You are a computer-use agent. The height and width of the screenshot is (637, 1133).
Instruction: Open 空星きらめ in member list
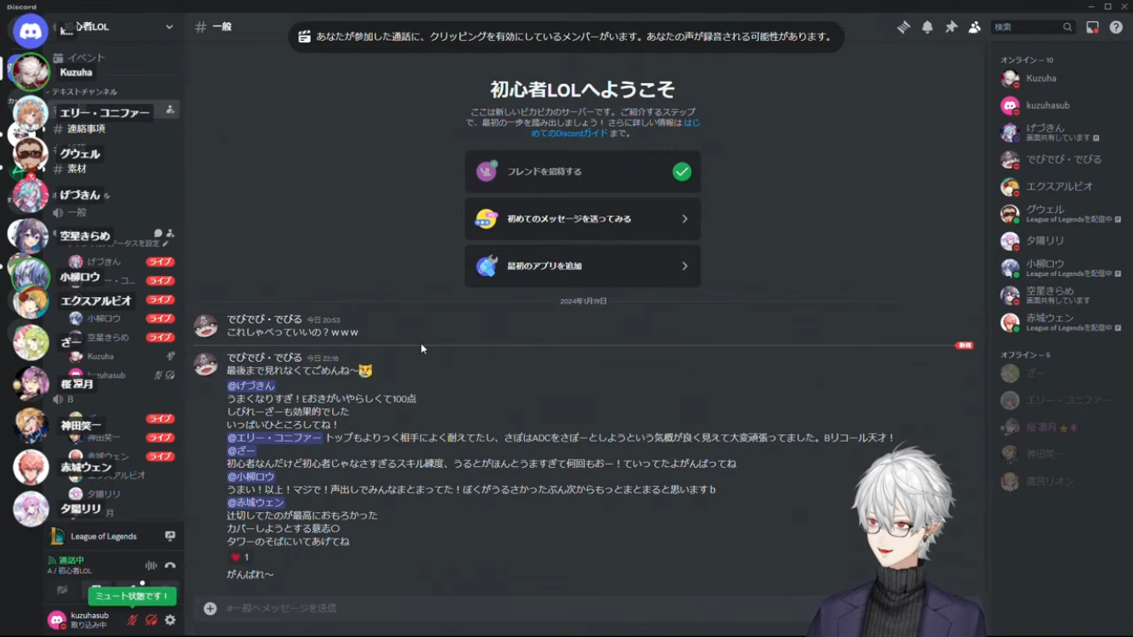coord(1060,295)
